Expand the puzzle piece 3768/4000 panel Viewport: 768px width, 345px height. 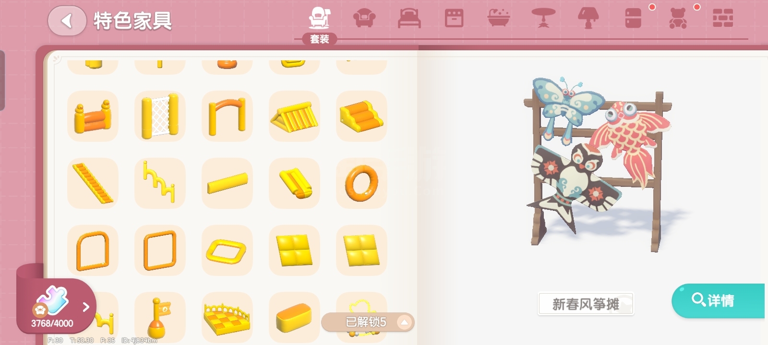pyautogui.click(x=56, y=307)
